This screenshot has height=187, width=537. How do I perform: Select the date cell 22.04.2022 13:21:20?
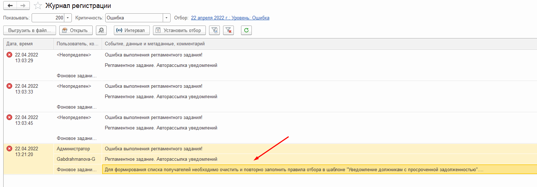coord(29,159)
